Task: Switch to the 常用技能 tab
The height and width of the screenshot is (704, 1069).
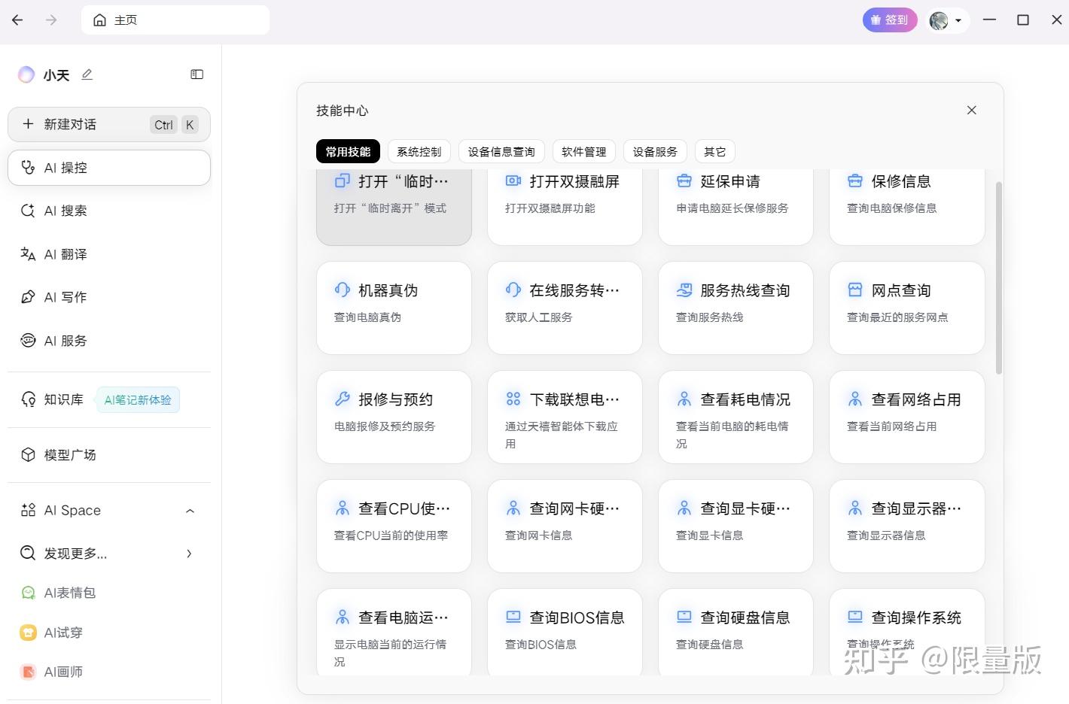Action: [348, 151]
